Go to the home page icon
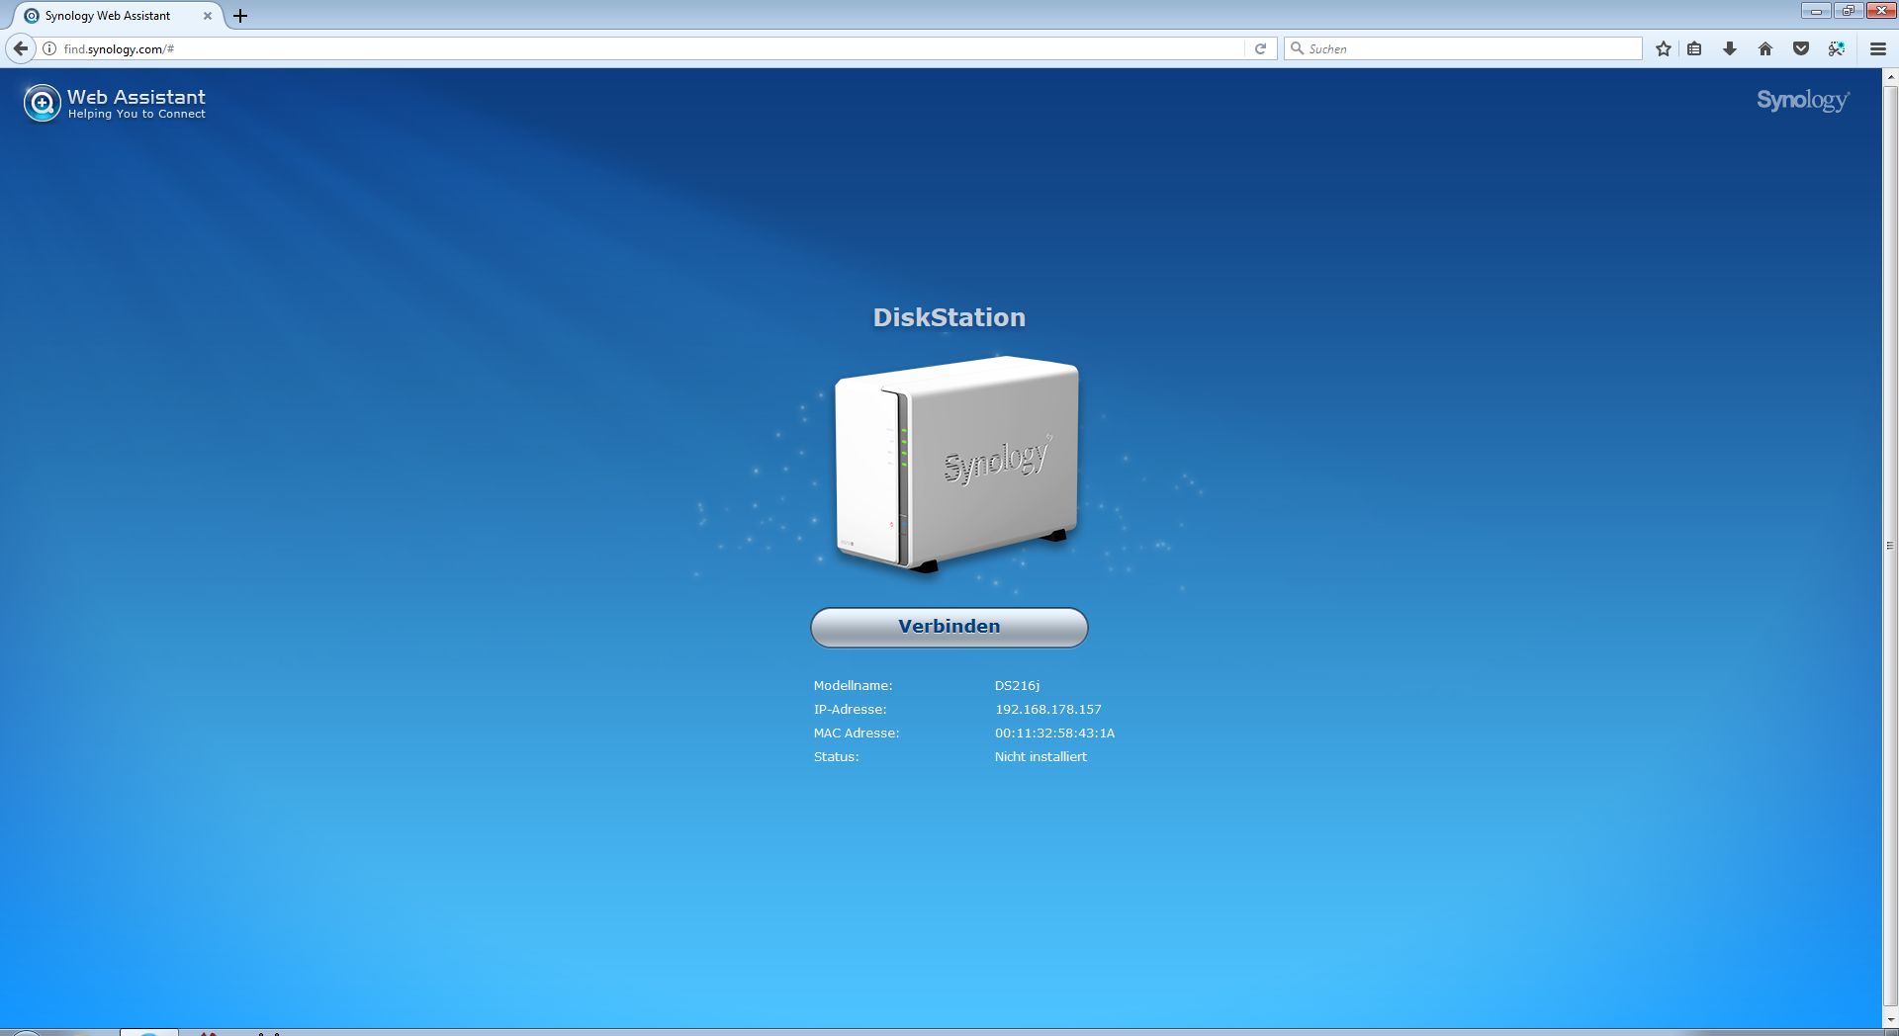 [x=1765, y=48]
